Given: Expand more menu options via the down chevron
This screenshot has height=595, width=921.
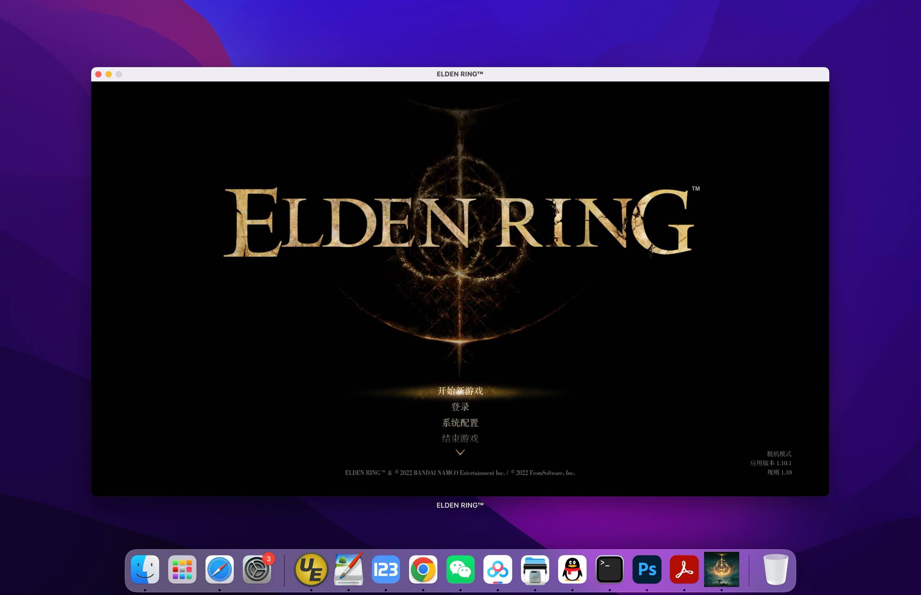Looking at the screenshot, I should pyautogui.click(x=460, y=452).
